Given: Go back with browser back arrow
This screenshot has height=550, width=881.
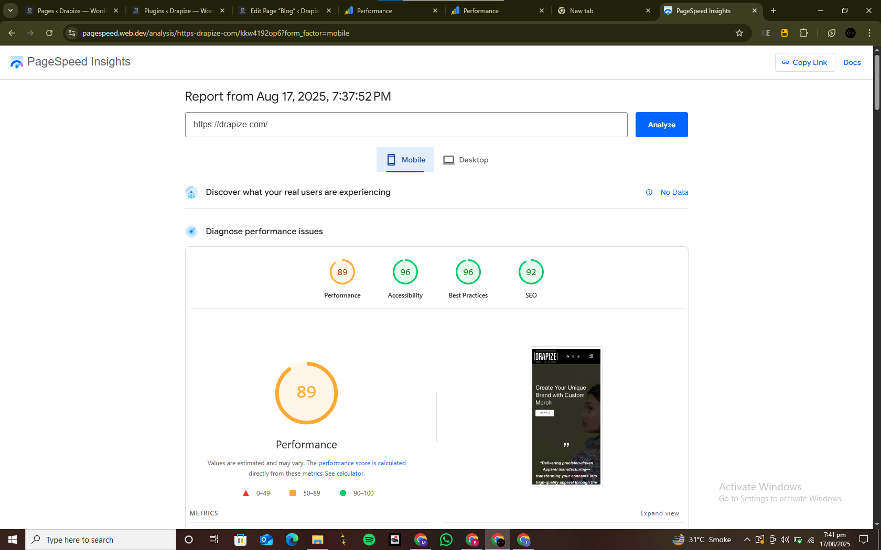Looking at the screenshot, I should [x=12, y=33].
